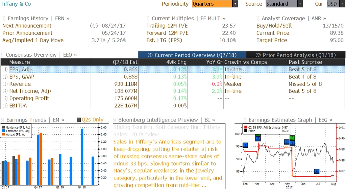Click Revenue estimate 930.118M
The width and height of the screenshot is (346, 190).
[x=126, y=84]
